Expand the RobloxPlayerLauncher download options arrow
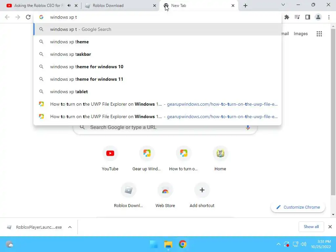Screen dimensions: 336x252 coord(70,227)
